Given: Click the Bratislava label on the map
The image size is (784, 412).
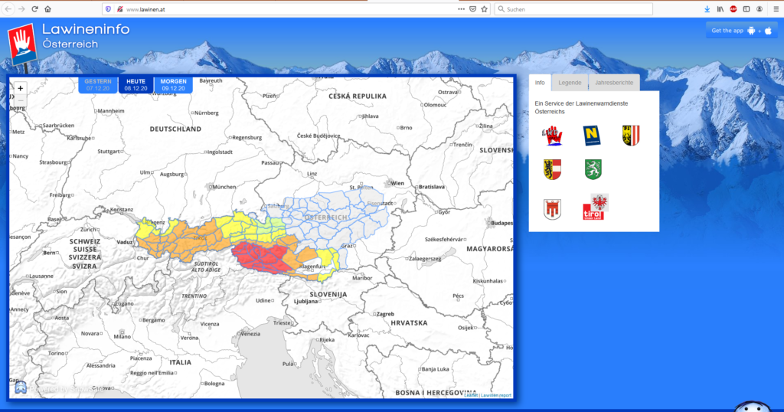Looking at the screenshot, I should 432,187.
